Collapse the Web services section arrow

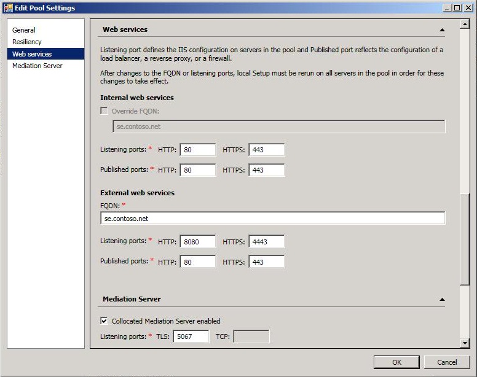[442, 29]
